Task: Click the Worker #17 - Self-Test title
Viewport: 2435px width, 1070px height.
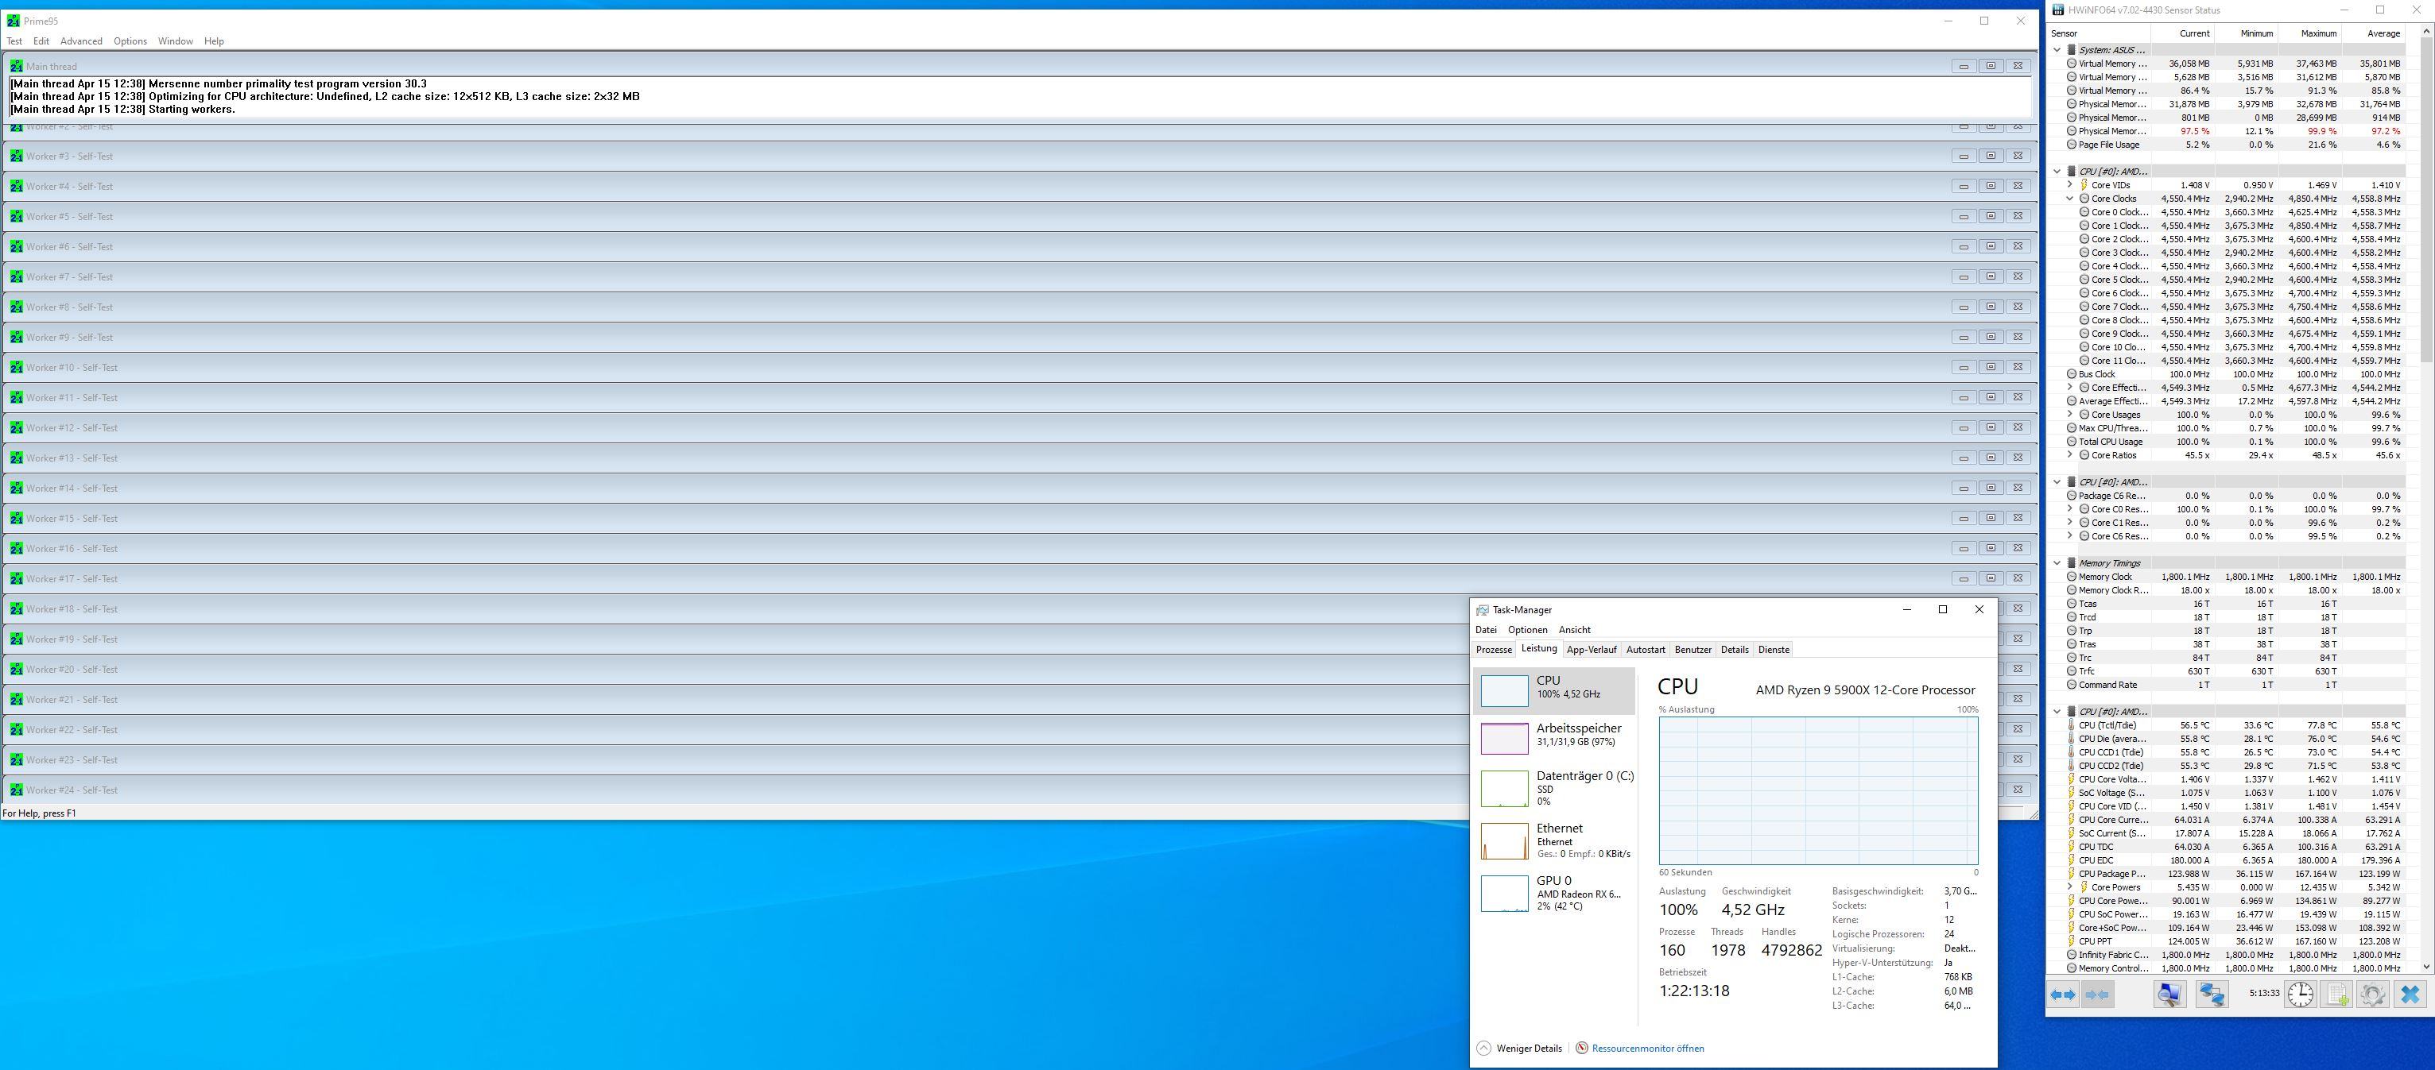Action: pyautogui.click(x=72, y=579)
